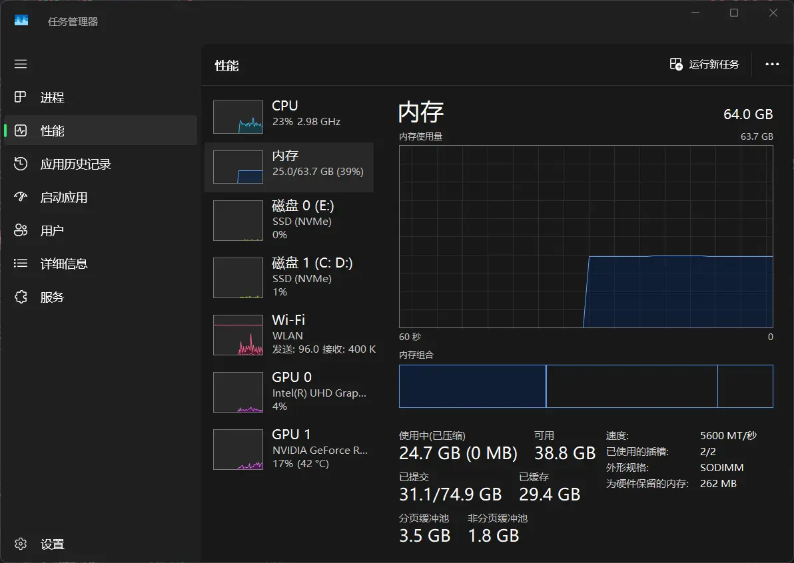Click the 性能 performance icon in sidebar
This screenshot has width=794, height=563.
click(x=20, y=130)
